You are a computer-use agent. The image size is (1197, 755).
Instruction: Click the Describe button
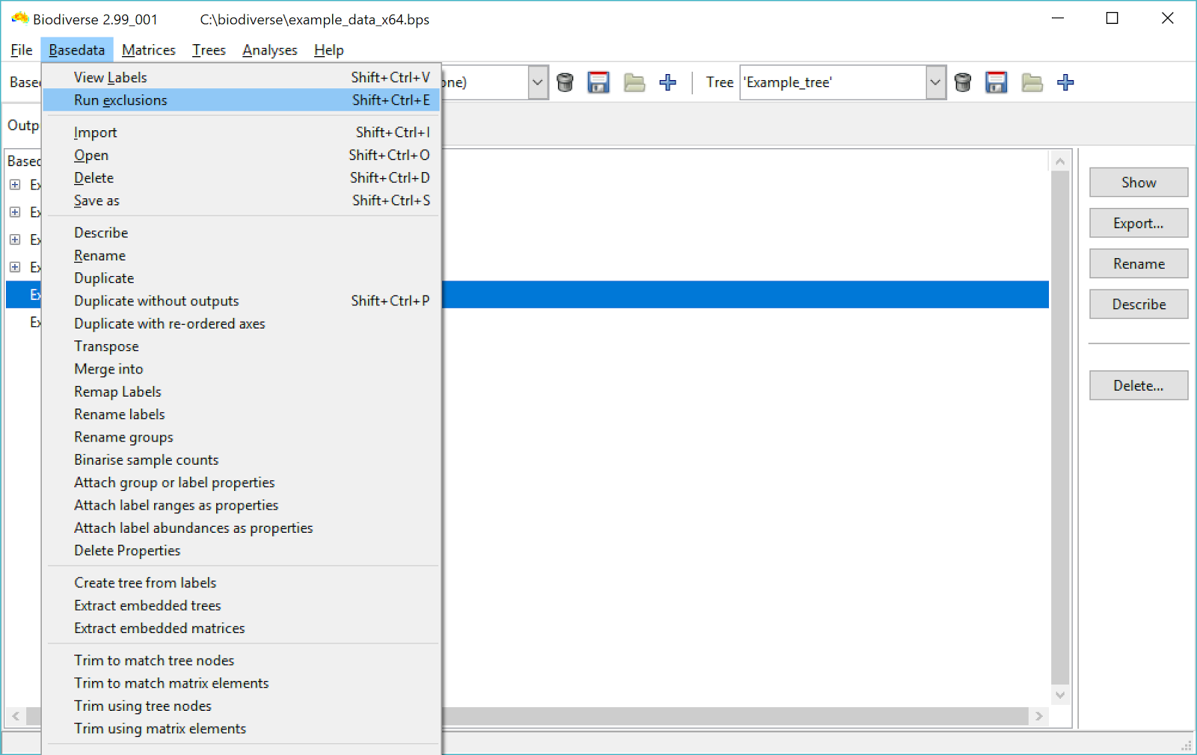pyautogui.click(x=1138, y=304)
